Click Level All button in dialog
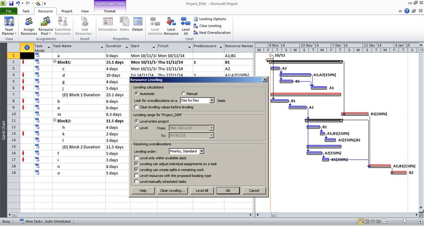The width and height of the screenshot is (424, 226). (202, 190)
